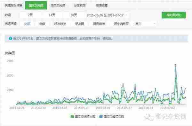Image resolution: width=192 pixels, height=126 pixels.
Task: Go to the 微信收藏 tab
Action: (x=102, y=5)
